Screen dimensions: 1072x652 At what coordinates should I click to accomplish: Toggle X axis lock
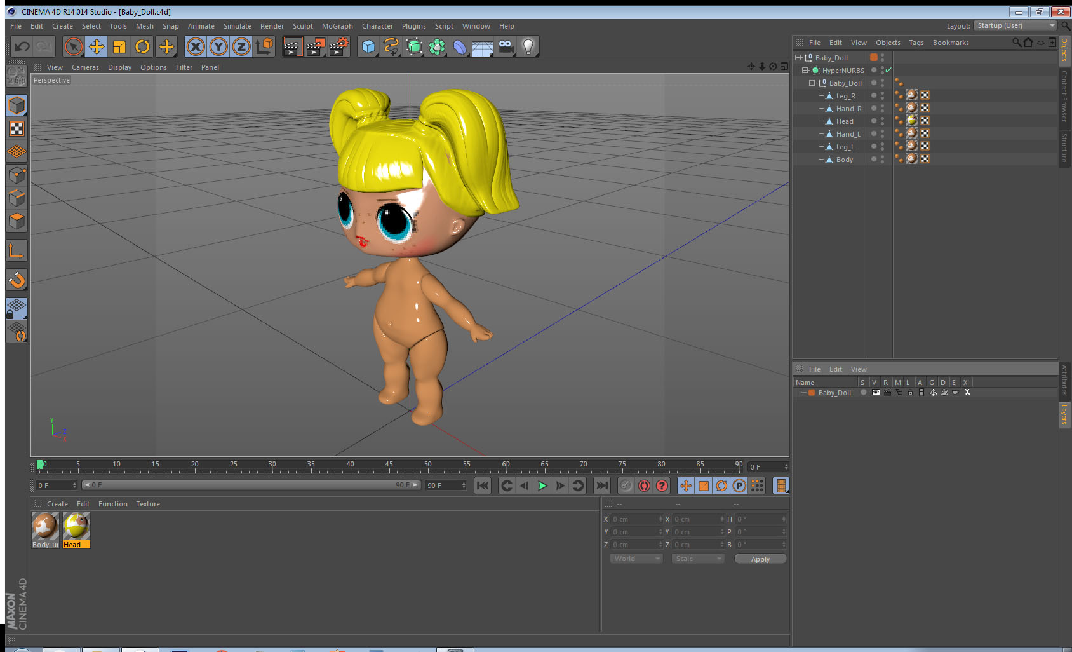click(196, 46)
